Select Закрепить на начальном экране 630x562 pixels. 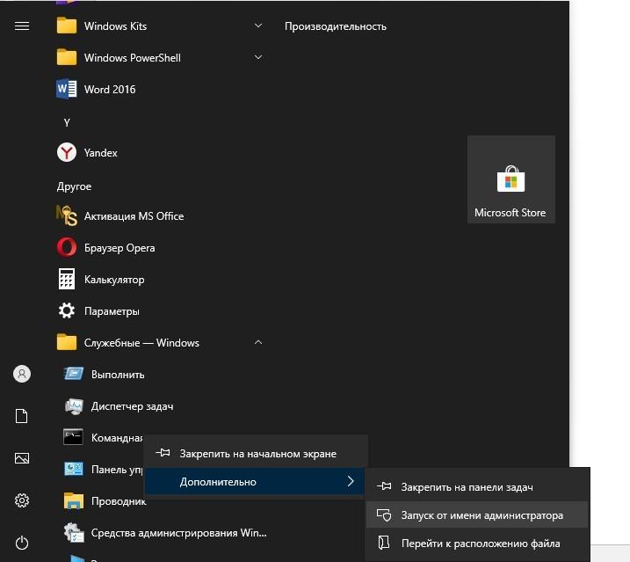click(x=256, y=453)
